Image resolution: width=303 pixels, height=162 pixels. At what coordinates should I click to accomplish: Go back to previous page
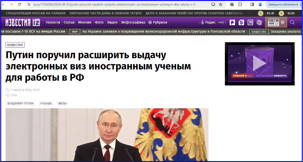(x=3, y=4)
